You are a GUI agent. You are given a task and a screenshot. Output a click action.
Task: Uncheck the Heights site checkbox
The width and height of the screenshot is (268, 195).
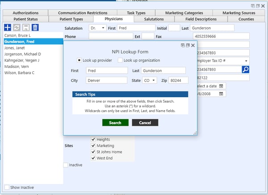[x=93, y=139]
